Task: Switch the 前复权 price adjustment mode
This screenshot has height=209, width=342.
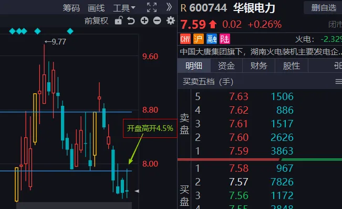Action: click(96, 20)
